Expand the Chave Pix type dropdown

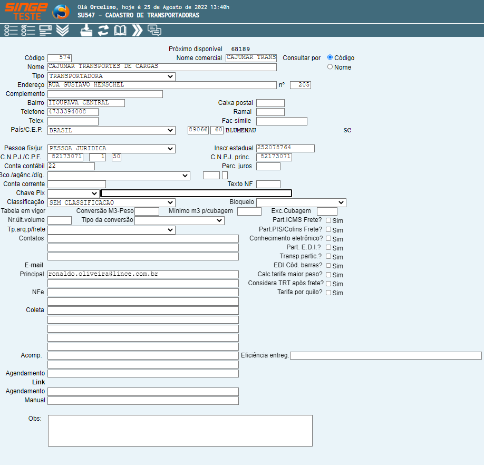tap(73, 193)
